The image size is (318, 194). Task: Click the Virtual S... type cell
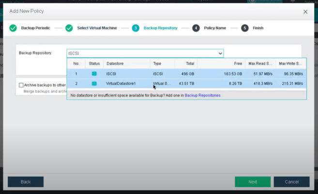point(162,83)
